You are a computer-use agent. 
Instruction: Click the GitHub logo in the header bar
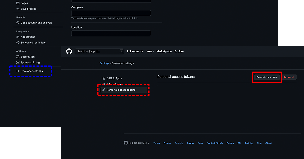tap(69, 51)
